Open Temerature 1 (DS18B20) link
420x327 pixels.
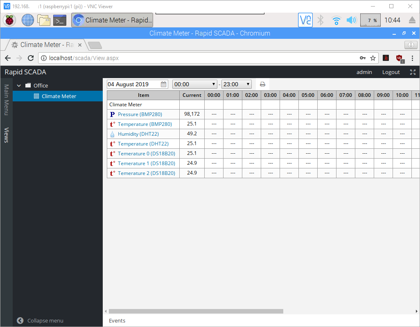point(146,163)
